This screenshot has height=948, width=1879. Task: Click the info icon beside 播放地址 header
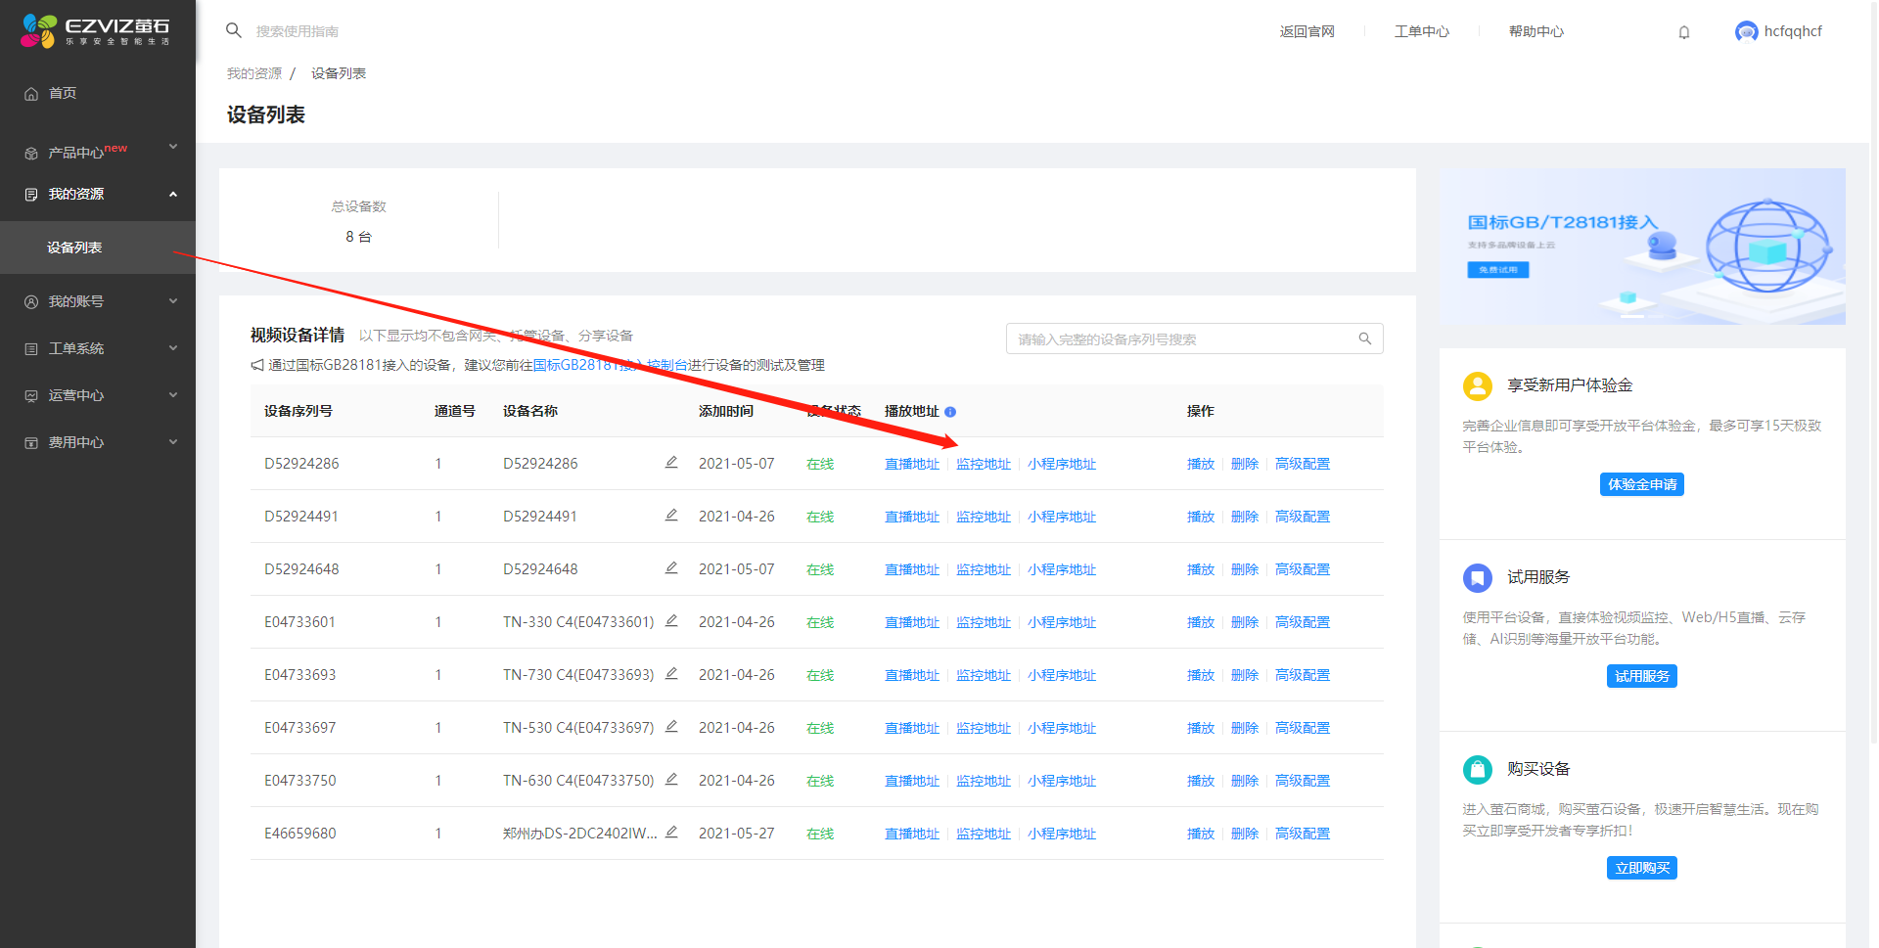(x=950, y=412)
